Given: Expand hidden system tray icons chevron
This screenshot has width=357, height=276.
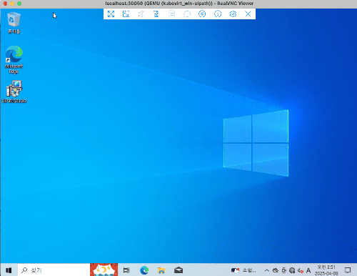Looking at the screenshot, I should [267, 270].
